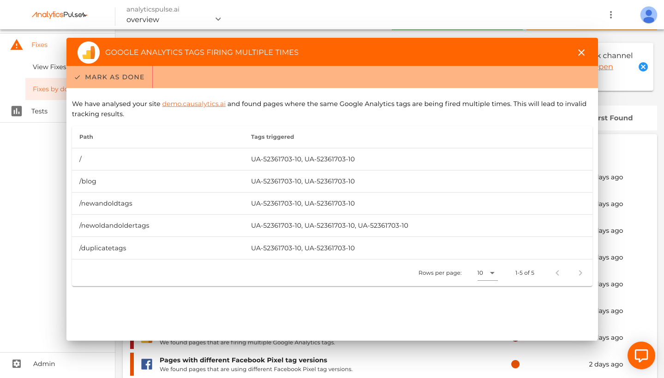Select Fixes by domain in sidebar

click(46, 89)
